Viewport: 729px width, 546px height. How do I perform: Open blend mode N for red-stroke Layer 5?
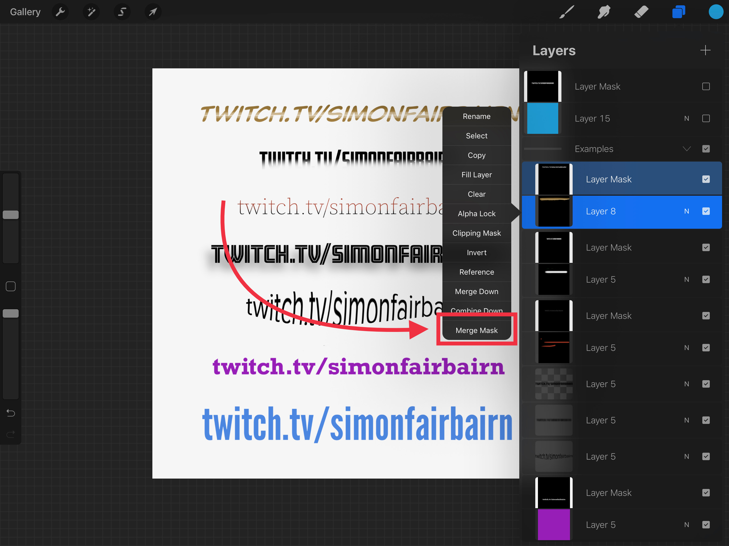click(x=687, y=347)
